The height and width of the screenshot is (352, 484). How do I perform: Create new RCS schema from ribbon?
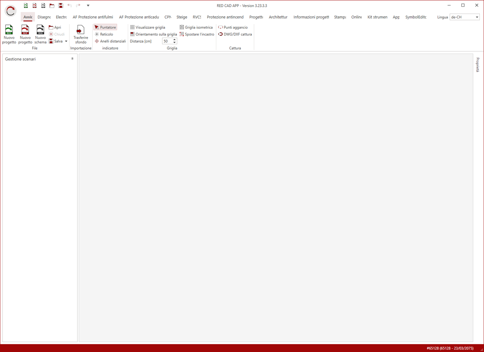tap(40, 35)
